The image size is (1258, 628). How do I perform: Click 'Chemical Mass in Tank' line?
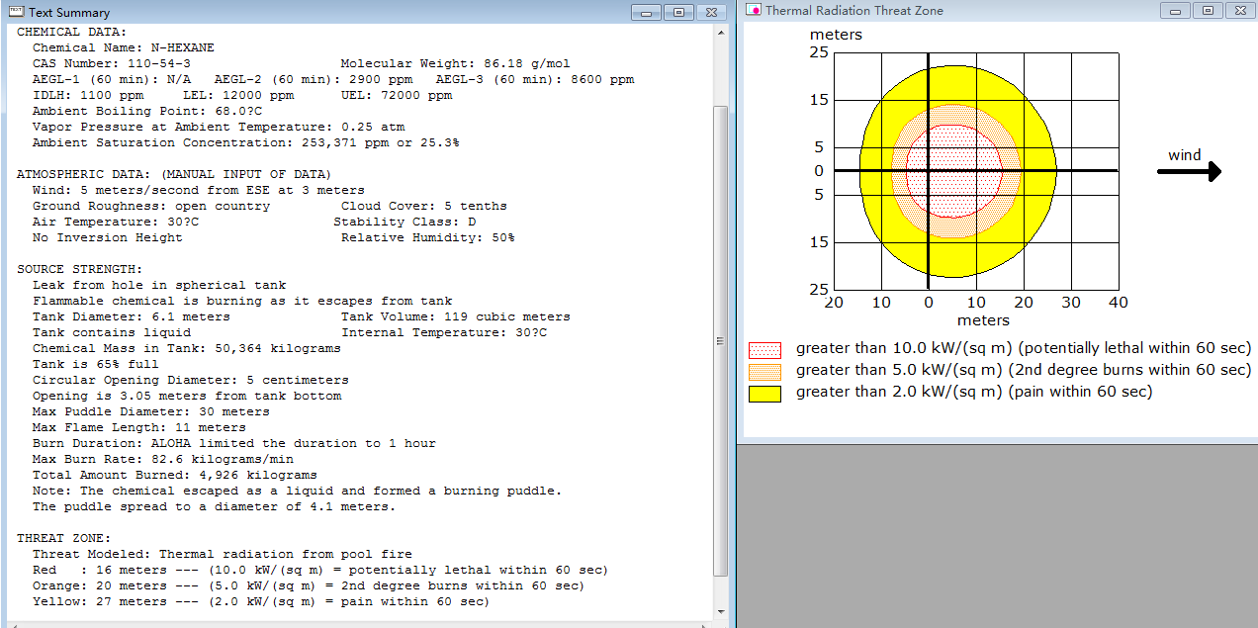(x=187, y=348)
